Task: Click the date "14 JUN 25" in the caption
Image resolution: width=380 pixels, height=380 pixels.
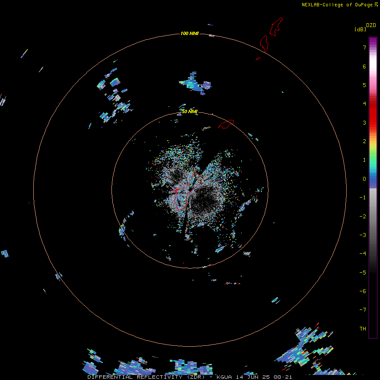Action: (x=252, y=377)
